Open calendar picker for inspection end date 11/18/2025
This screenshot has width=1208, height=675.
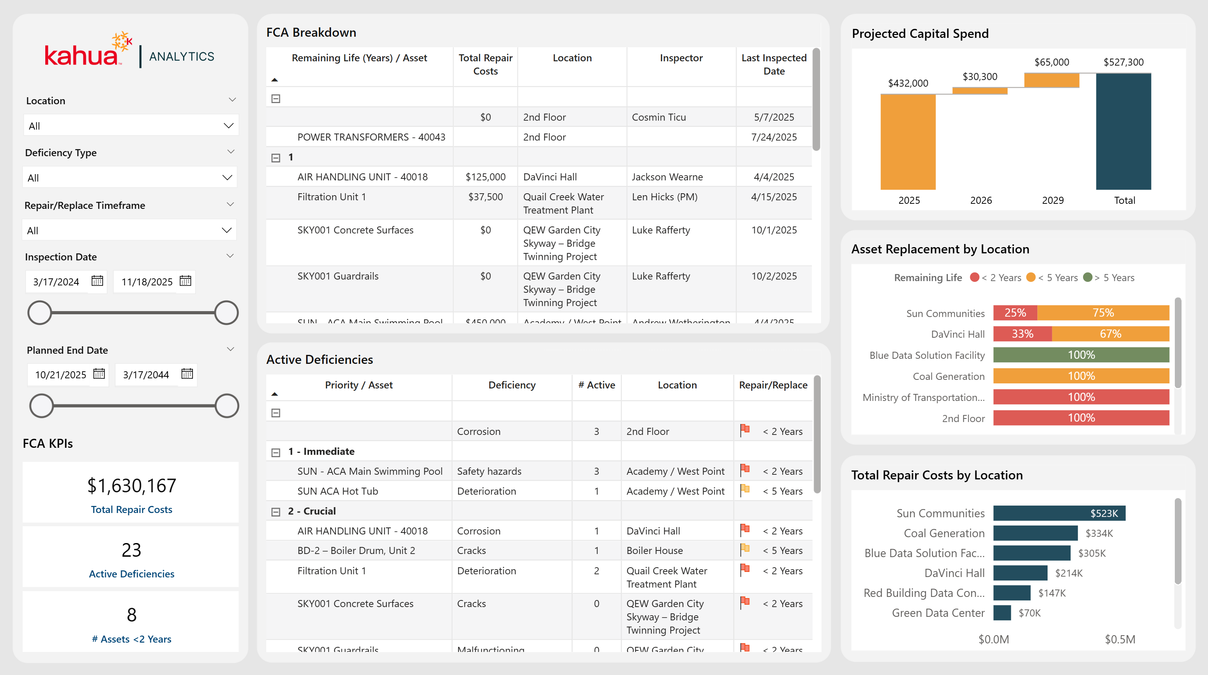pos(185,281)
